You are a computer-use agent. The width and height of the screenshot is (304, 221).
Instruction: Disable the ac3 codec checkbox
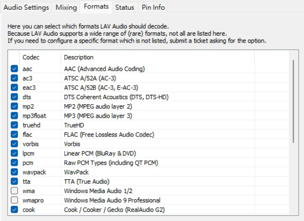coord(14,79)
